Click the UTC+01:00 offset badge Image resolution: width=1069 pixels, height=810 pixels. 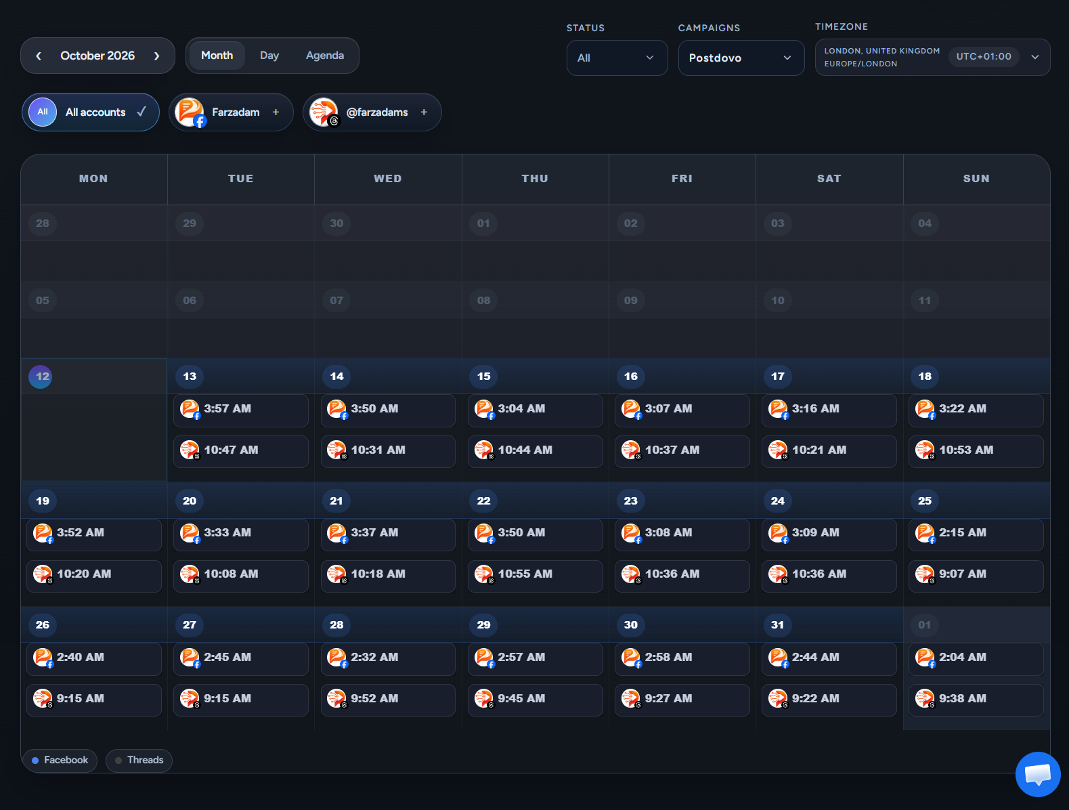tap(984, 57)
